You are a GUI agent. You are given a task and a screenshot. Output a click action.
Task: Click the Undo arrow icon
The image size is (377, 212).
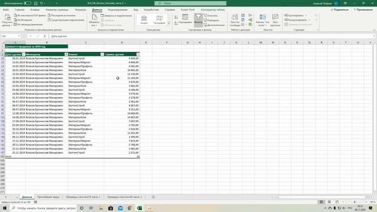click(x=41, y=4)
